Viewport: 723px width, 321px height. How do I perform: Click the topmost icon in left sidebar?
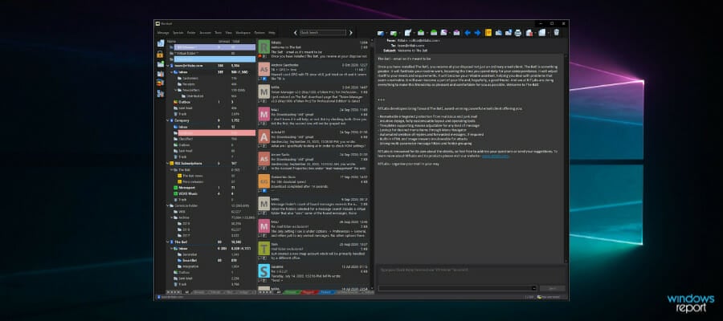(160, 43)
